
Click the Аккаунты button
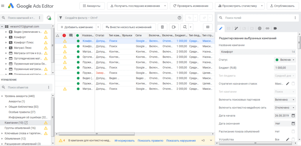click(92, 6)
